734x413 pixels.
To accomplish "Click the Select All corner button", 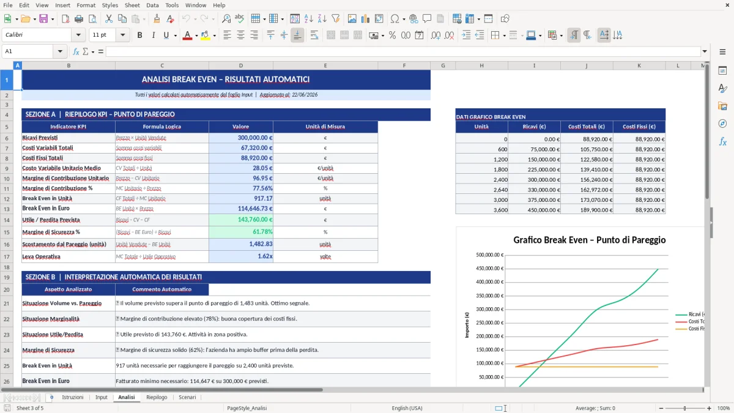I will click(7, 65).
